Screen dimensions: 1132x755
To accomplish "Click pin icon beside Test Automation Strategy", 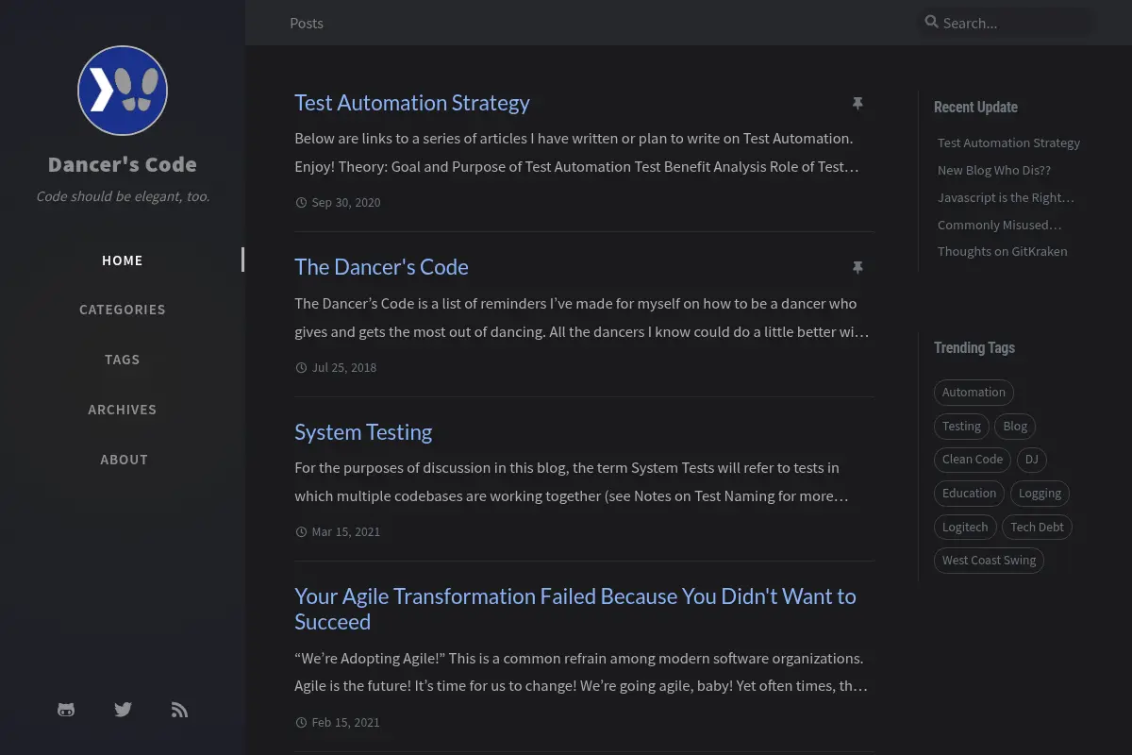I will [x=857, y=103].
